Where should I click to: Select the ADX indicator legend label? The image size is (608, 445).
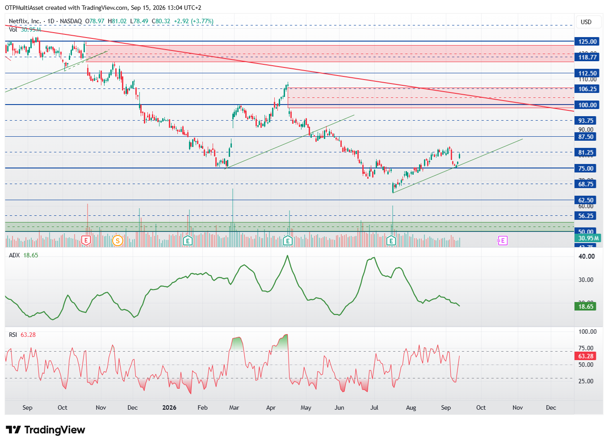tap(14, 255)
